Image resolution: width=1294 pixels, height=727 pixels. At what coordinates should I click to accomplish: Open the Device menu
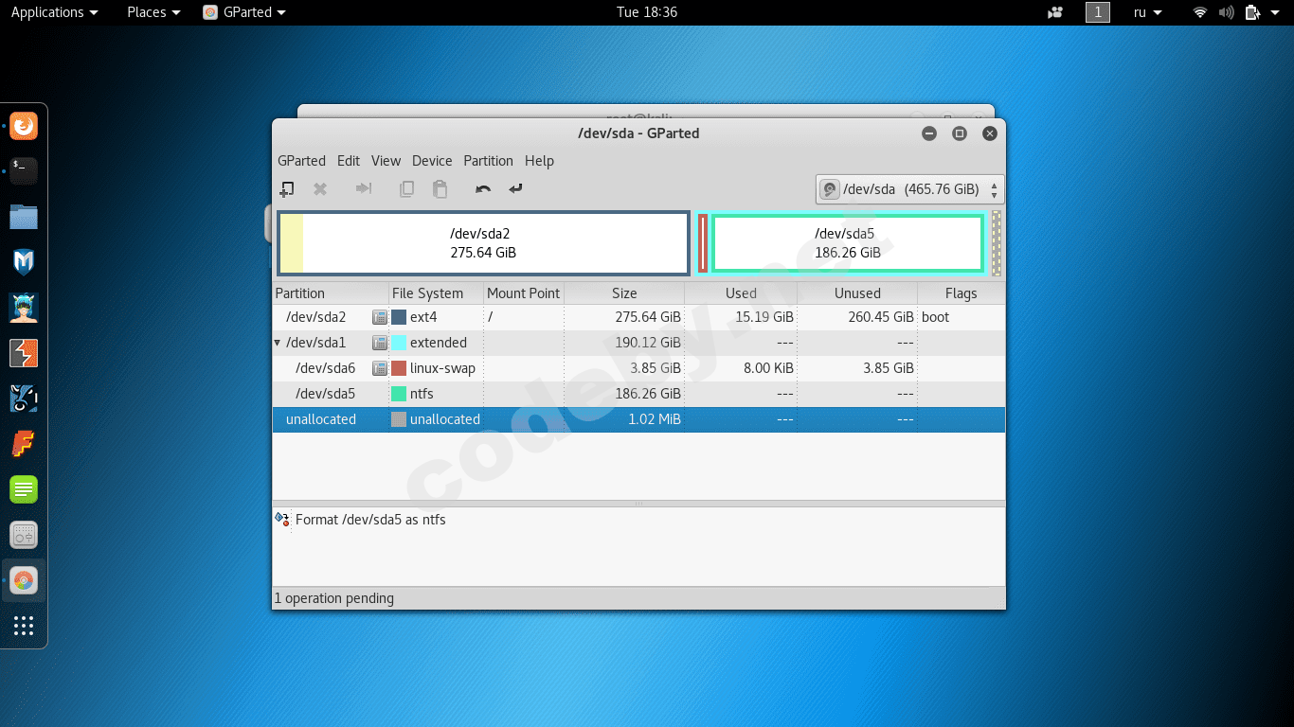(432, 161)
